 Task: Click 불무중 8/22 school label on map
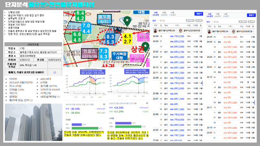104,19
